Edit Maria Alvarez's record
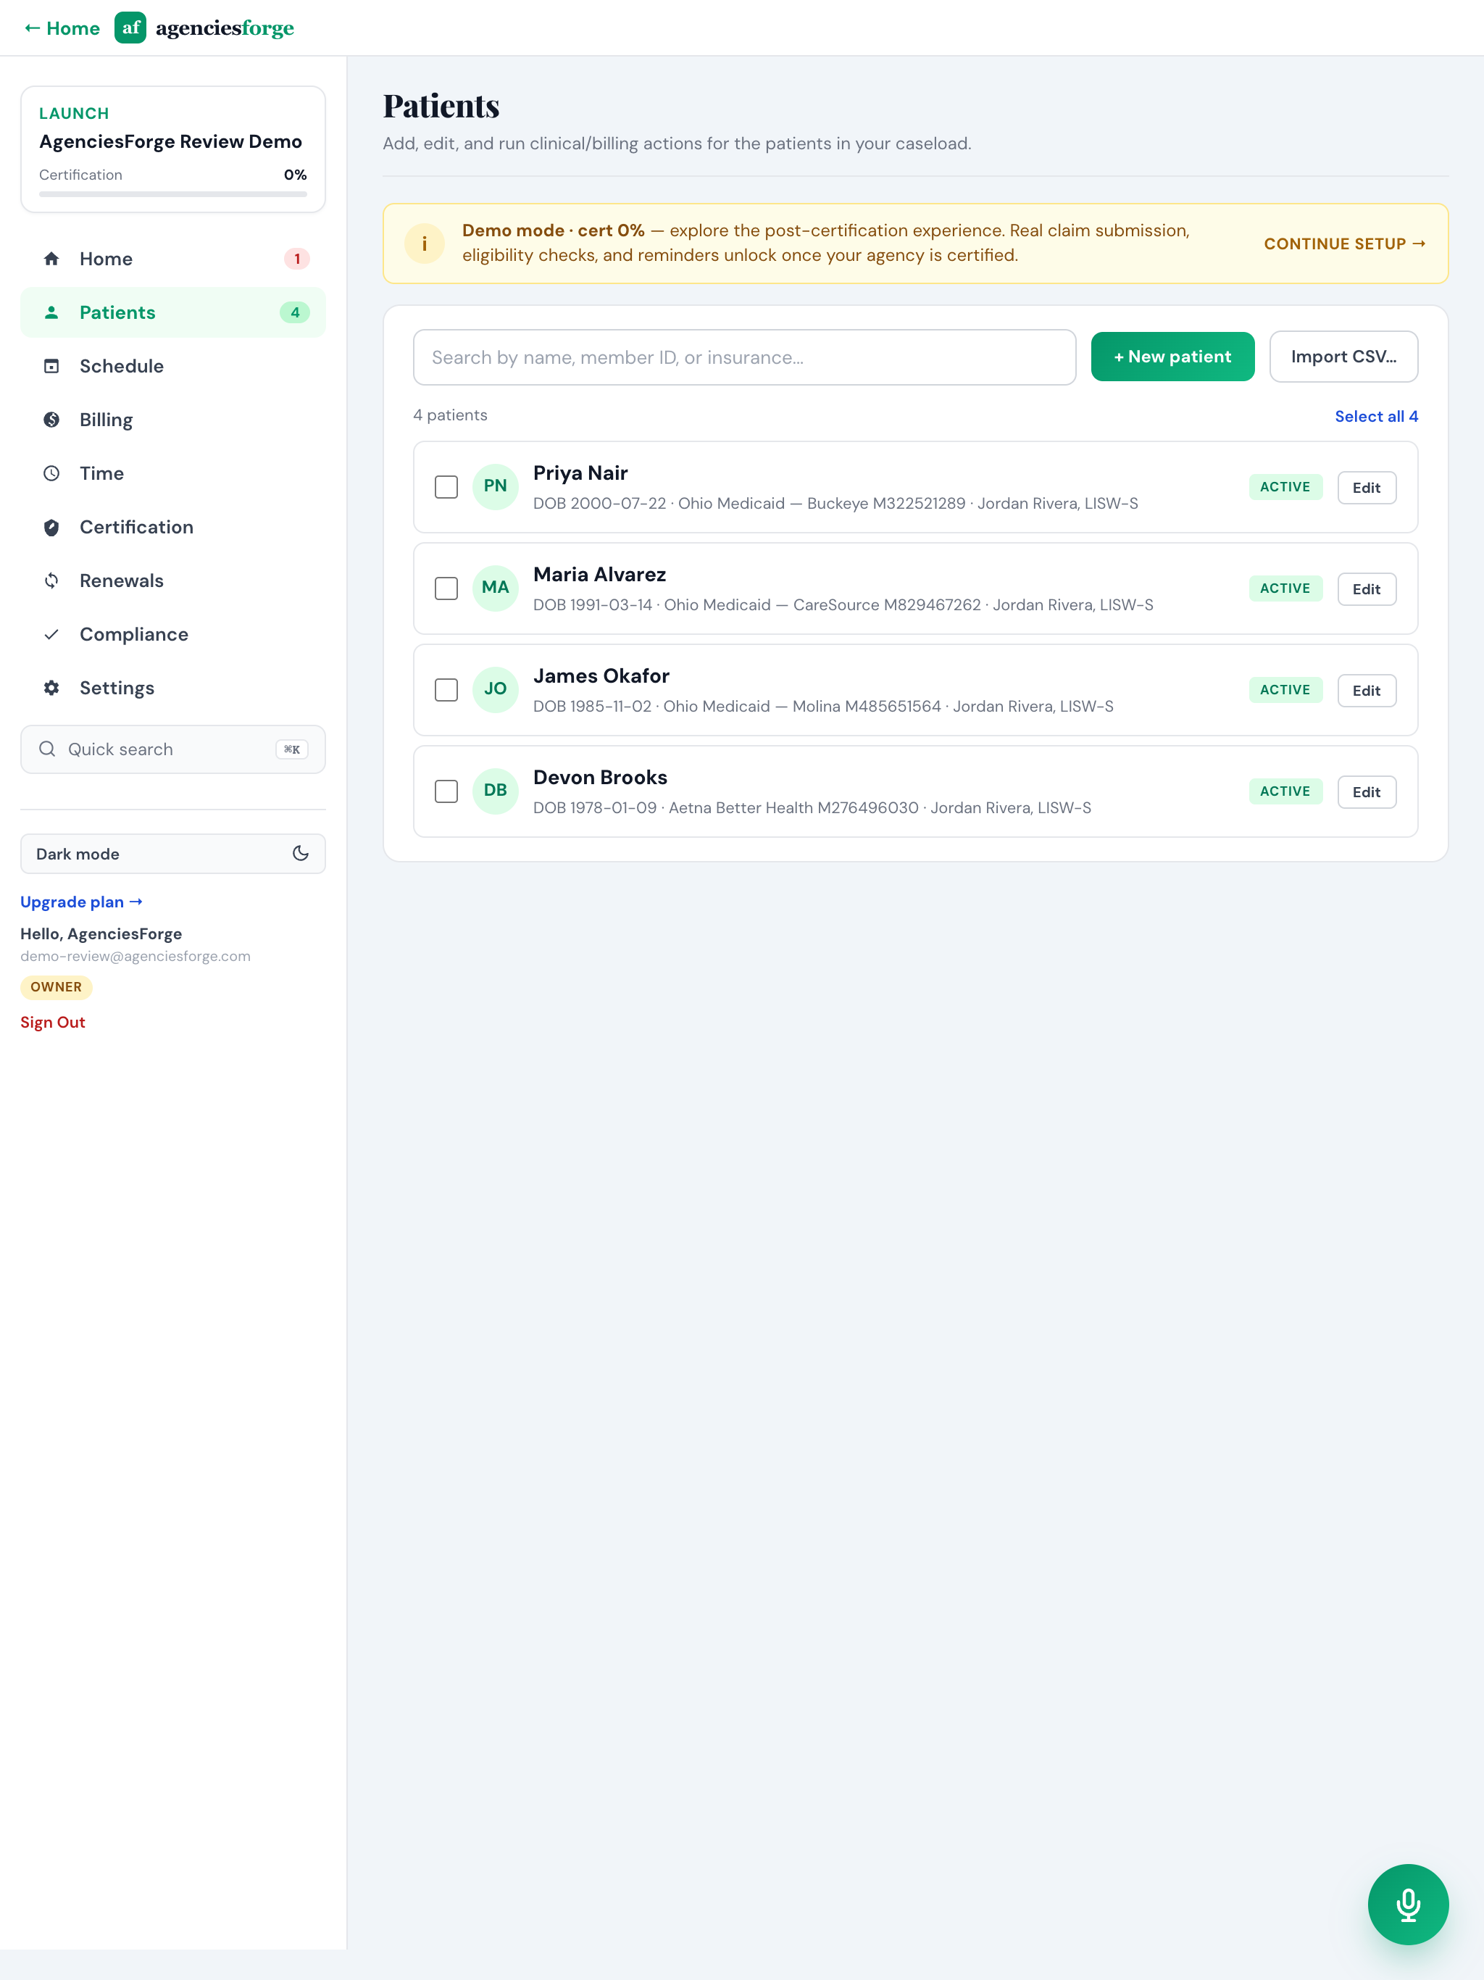Viewport: 1484px width, 1980px height. [1367, 589]
